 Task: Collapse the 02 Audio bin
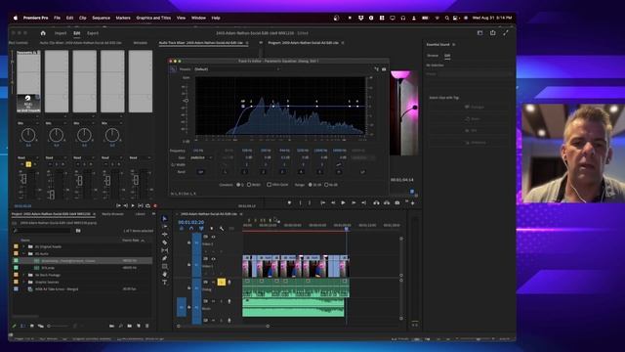tap(23, 253)
